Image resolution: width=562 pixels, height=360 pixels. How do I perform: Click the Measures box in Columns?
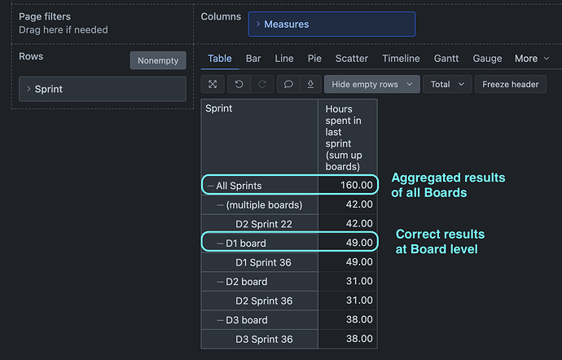pos(331,24)
